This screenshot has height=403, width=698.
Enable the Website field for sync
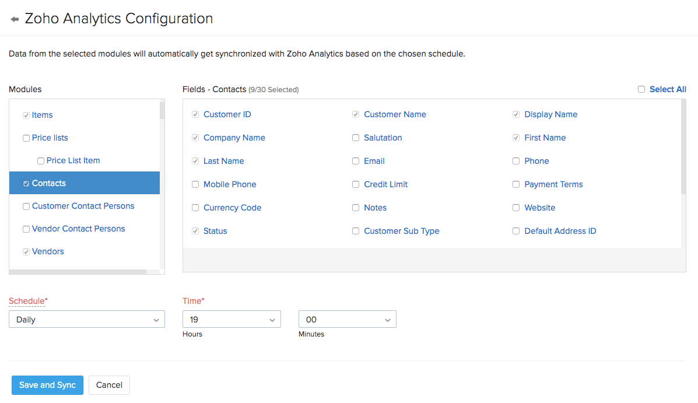516,208
